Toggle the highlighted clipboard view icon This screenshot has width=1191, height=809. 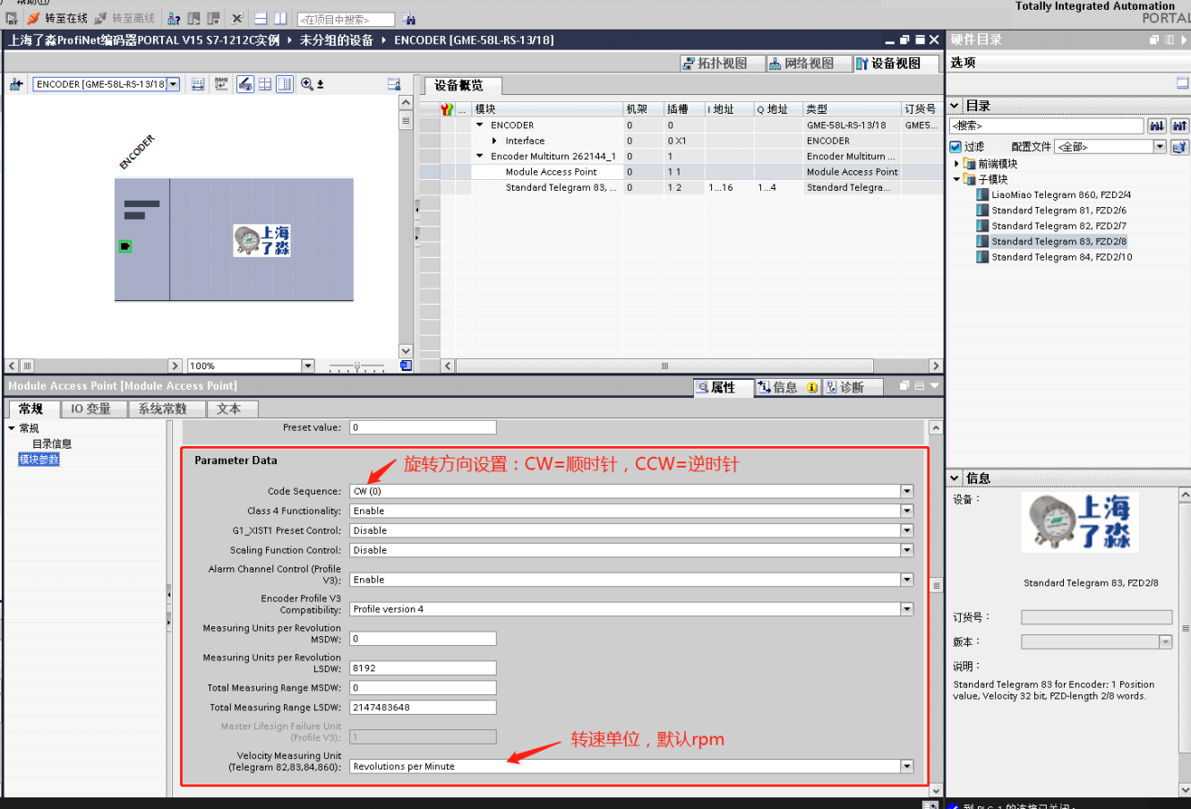coord(245,84)
